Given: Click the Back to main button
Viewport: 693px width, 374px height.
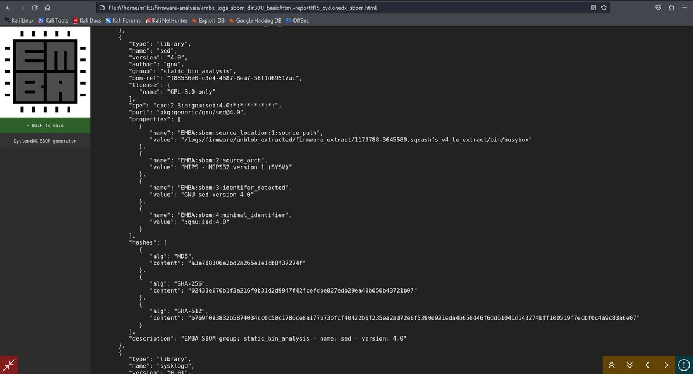Looking at the screenshot, I should coord(45,125).
